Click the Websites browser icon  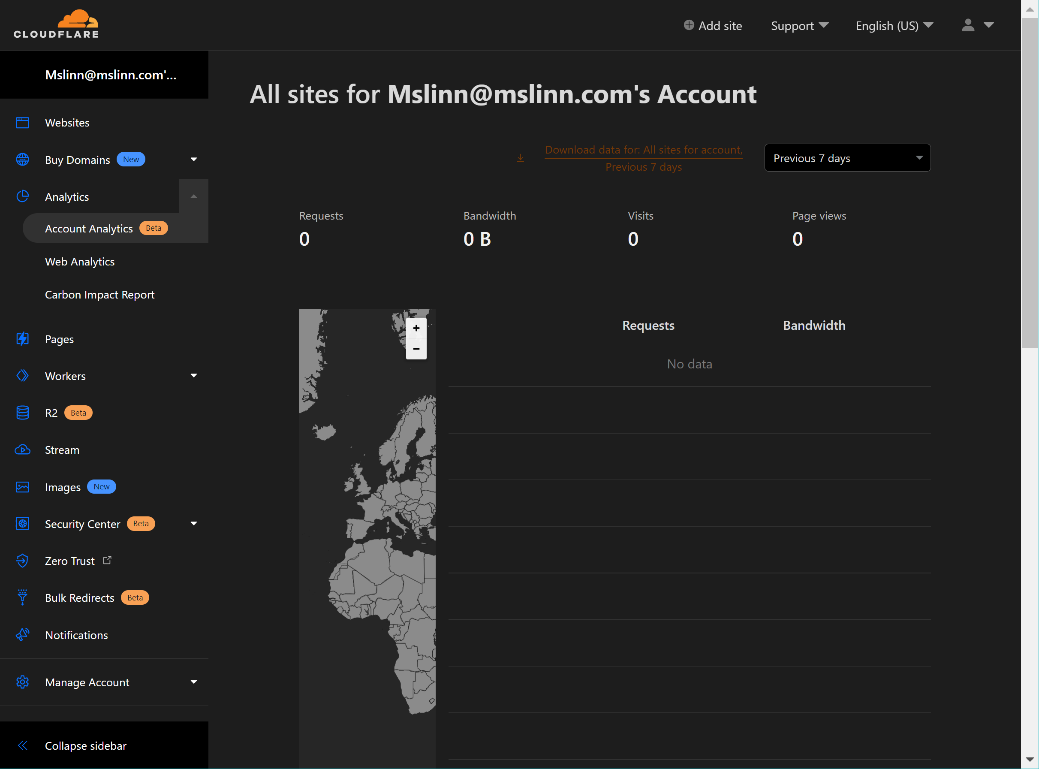(x=22, y=123)
